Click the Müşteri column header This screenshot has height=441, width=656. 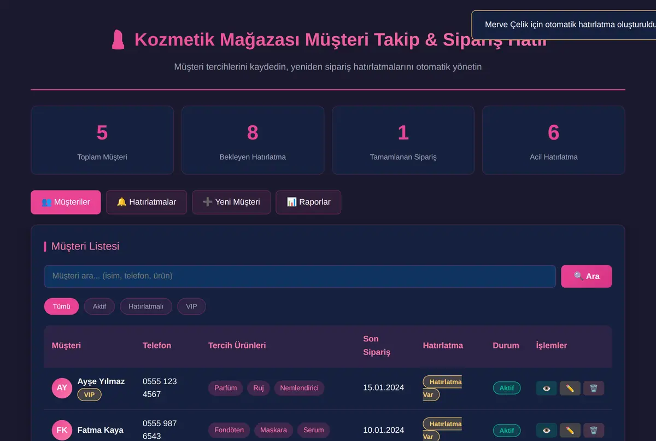tap(66, 345)
